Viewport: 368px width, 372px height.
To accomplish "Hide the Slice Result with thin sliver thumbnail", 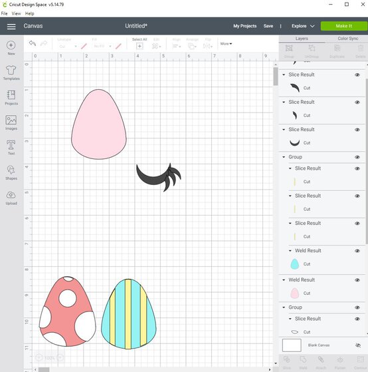I will pos(357,102).
